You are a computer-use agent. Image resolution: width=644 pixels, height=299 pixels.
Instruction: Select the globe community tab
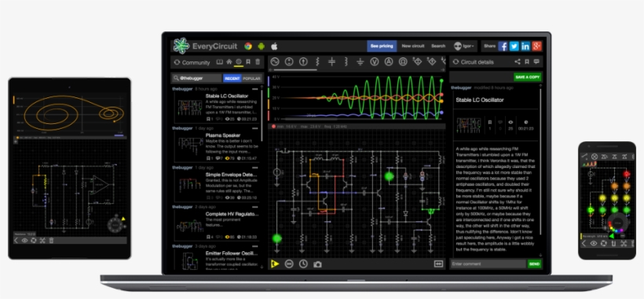click(x=239, y=62)
